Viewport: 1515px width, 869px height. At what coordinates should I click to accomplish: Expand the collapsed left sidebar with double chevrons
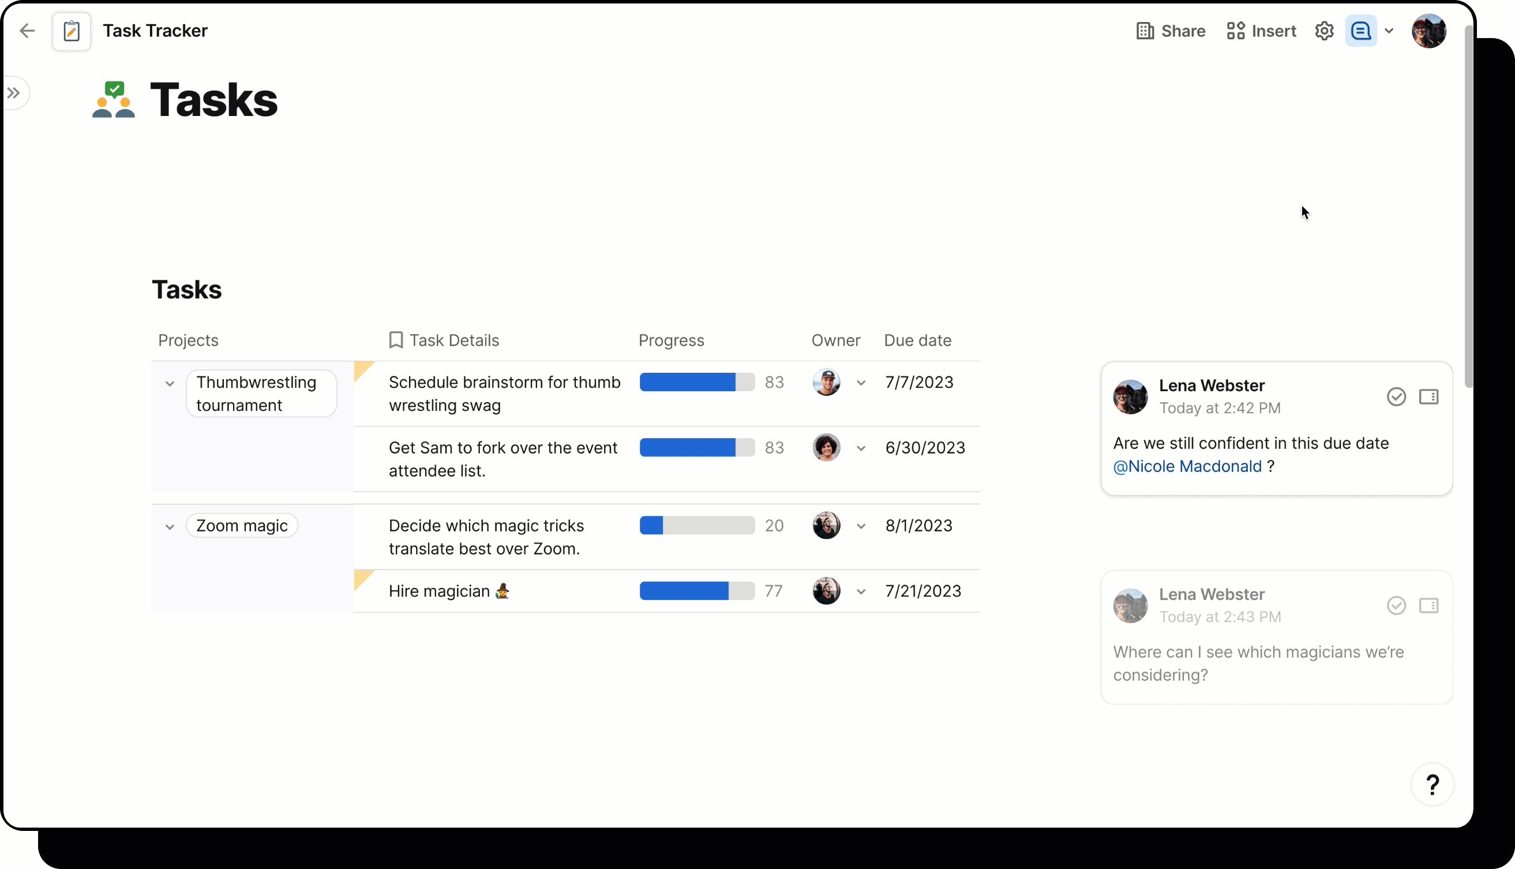pos(14,92)
